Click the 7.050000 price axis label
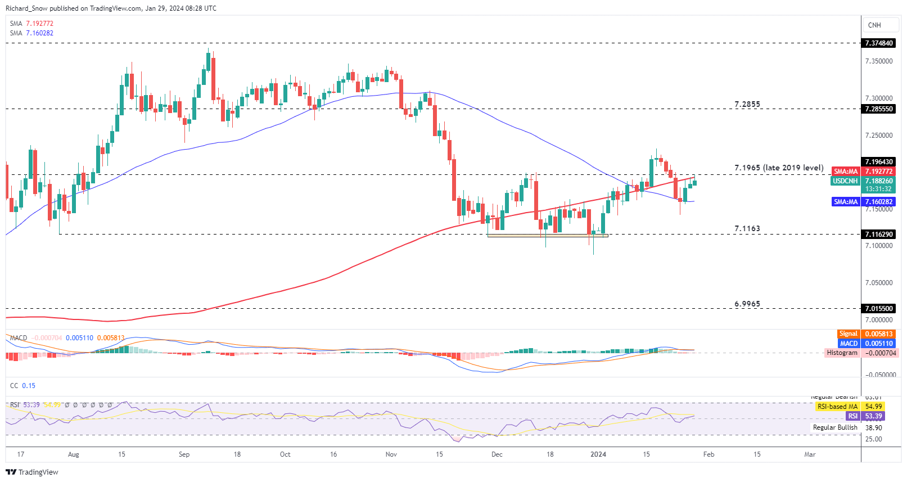The height and width of the screenshot is (482, 907). pos(878,283)
